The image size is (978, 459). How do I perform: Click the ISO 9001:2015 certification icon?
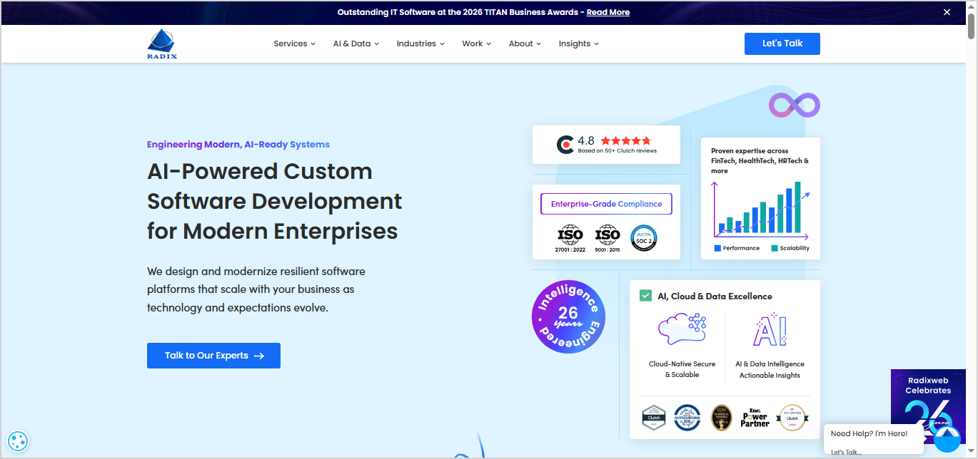point(608,239)
